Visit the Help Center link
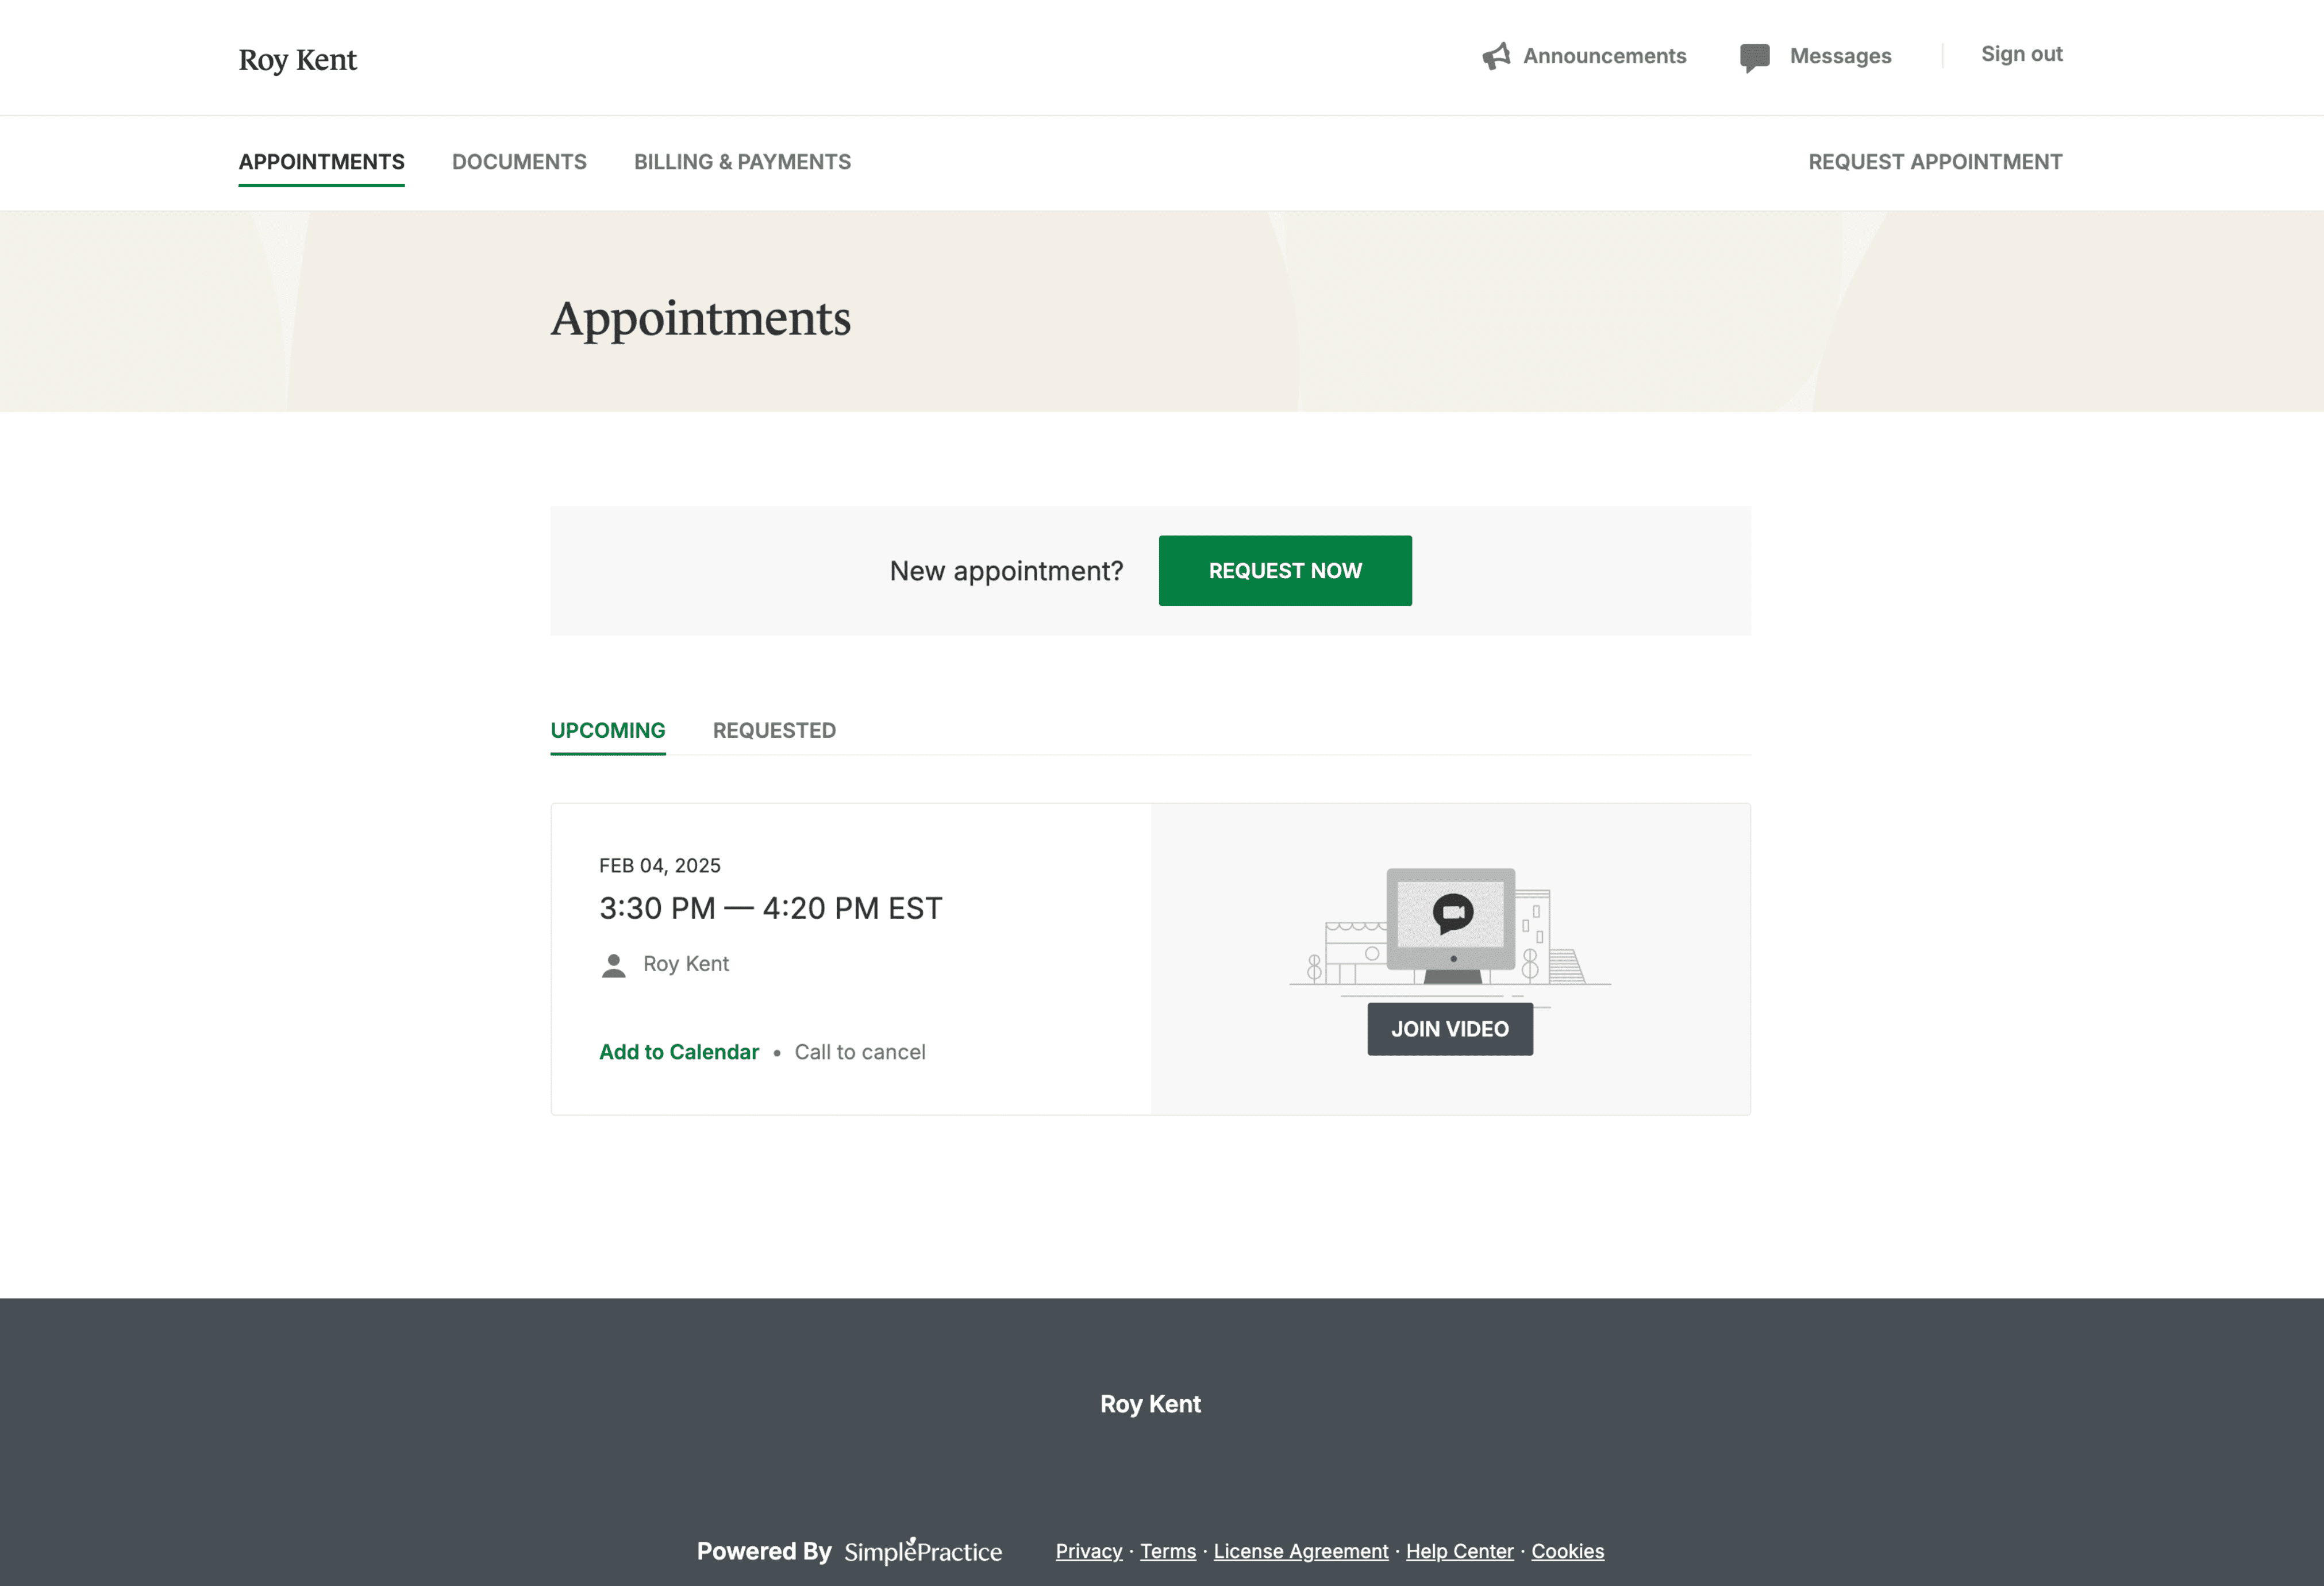The height and width of the screenshot is (1586, 2324). [1459, 1551]
